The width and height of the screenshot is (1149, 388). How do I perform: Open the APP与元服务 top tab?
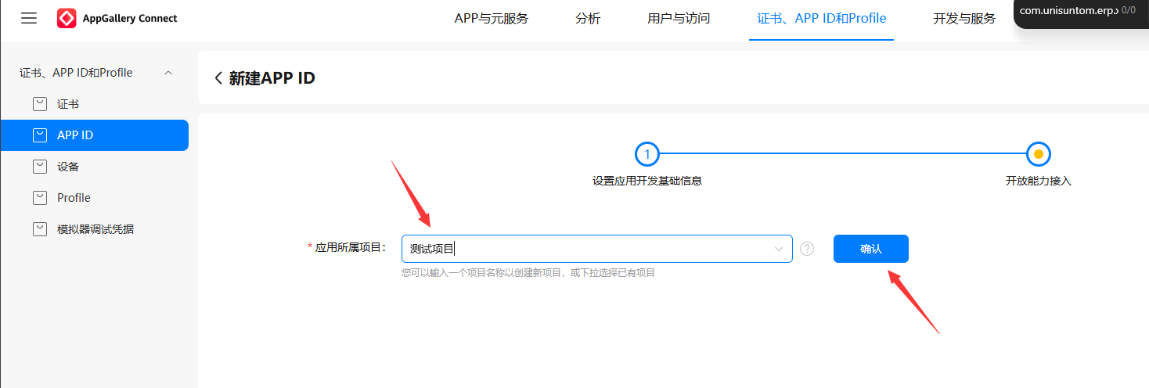492,19
